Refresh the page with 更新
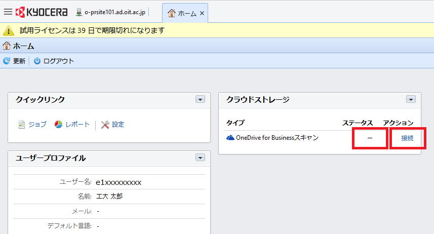 tap(15, 61)
